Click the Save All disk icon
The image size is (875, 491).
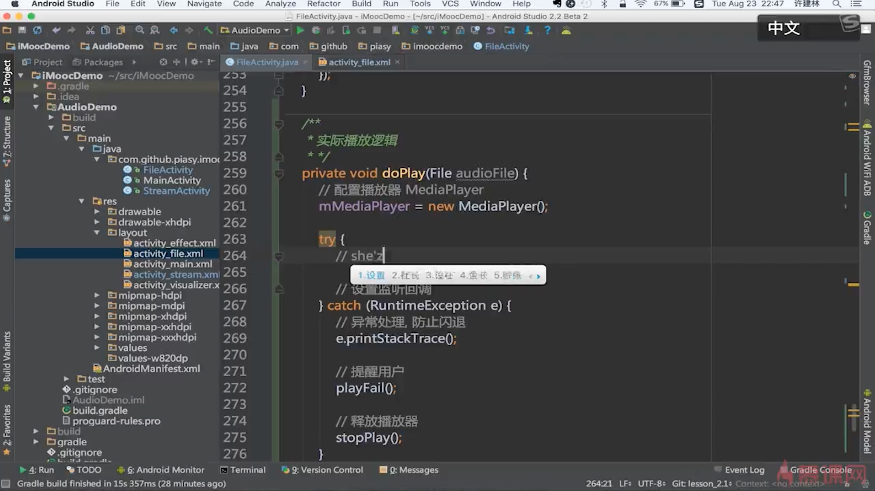pos(22,30)
